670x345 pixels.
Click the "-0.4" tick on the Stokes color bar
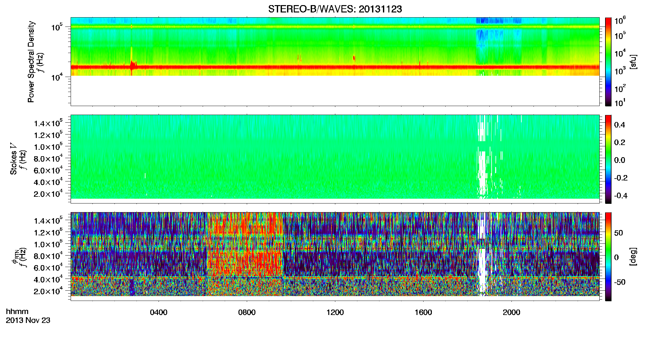(621, 196)
